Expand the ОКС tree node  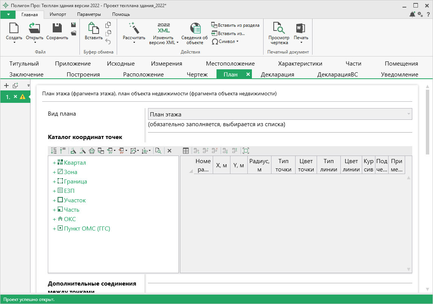[x=54, y=219]
